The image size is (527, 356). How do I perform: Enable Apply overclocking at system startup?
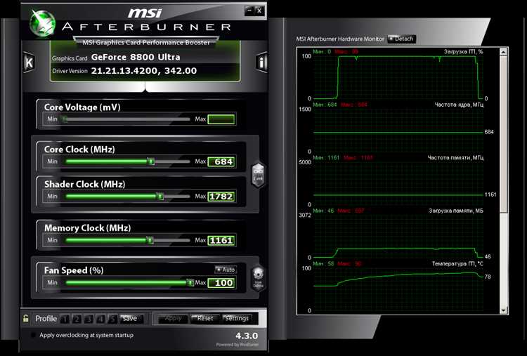point(33,335)
